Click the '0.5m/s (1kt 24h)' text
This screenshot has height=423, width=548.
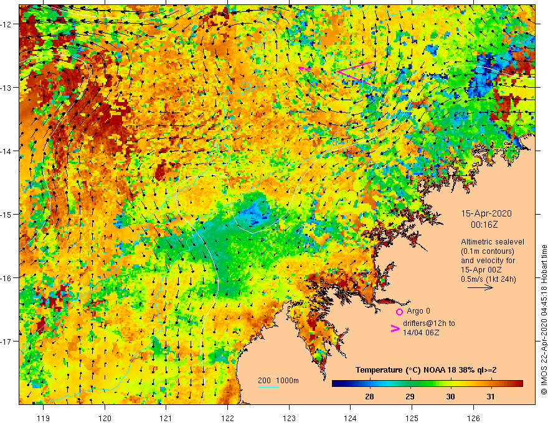pyautogui.click(x=488, y=279)
